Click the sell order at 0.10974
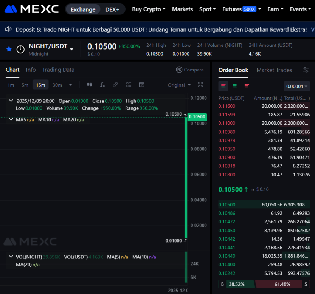Image resolution: width=315 pixels, height=294 pixels. coord(264,140)
